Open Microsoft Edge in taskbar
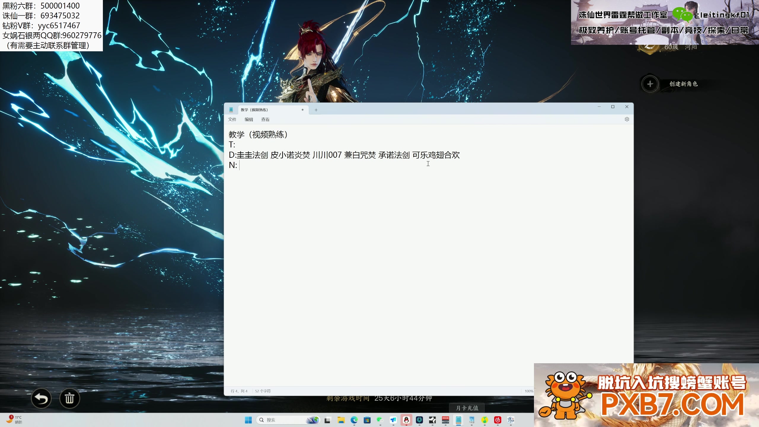Screen dimensions: 759x427 (354, 420)
